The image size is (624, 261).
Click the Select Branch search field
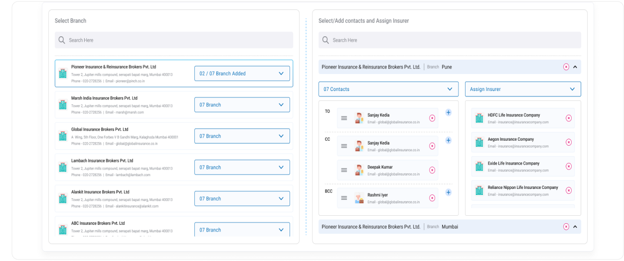click(x=174, y=40)
